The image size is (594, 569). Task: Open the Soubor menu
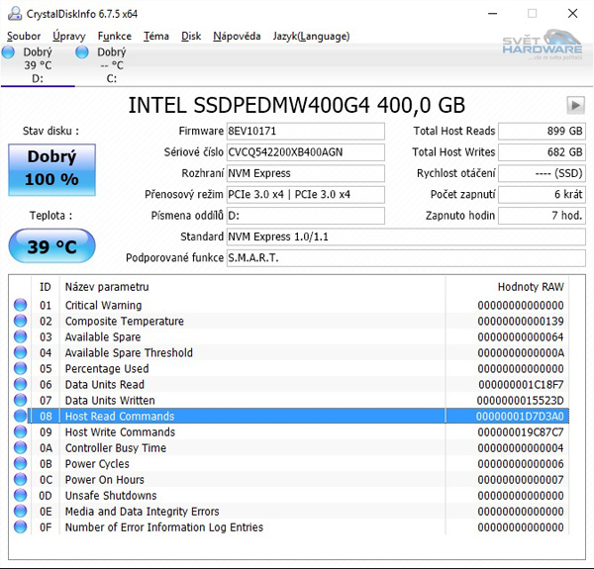click(24, 37)
